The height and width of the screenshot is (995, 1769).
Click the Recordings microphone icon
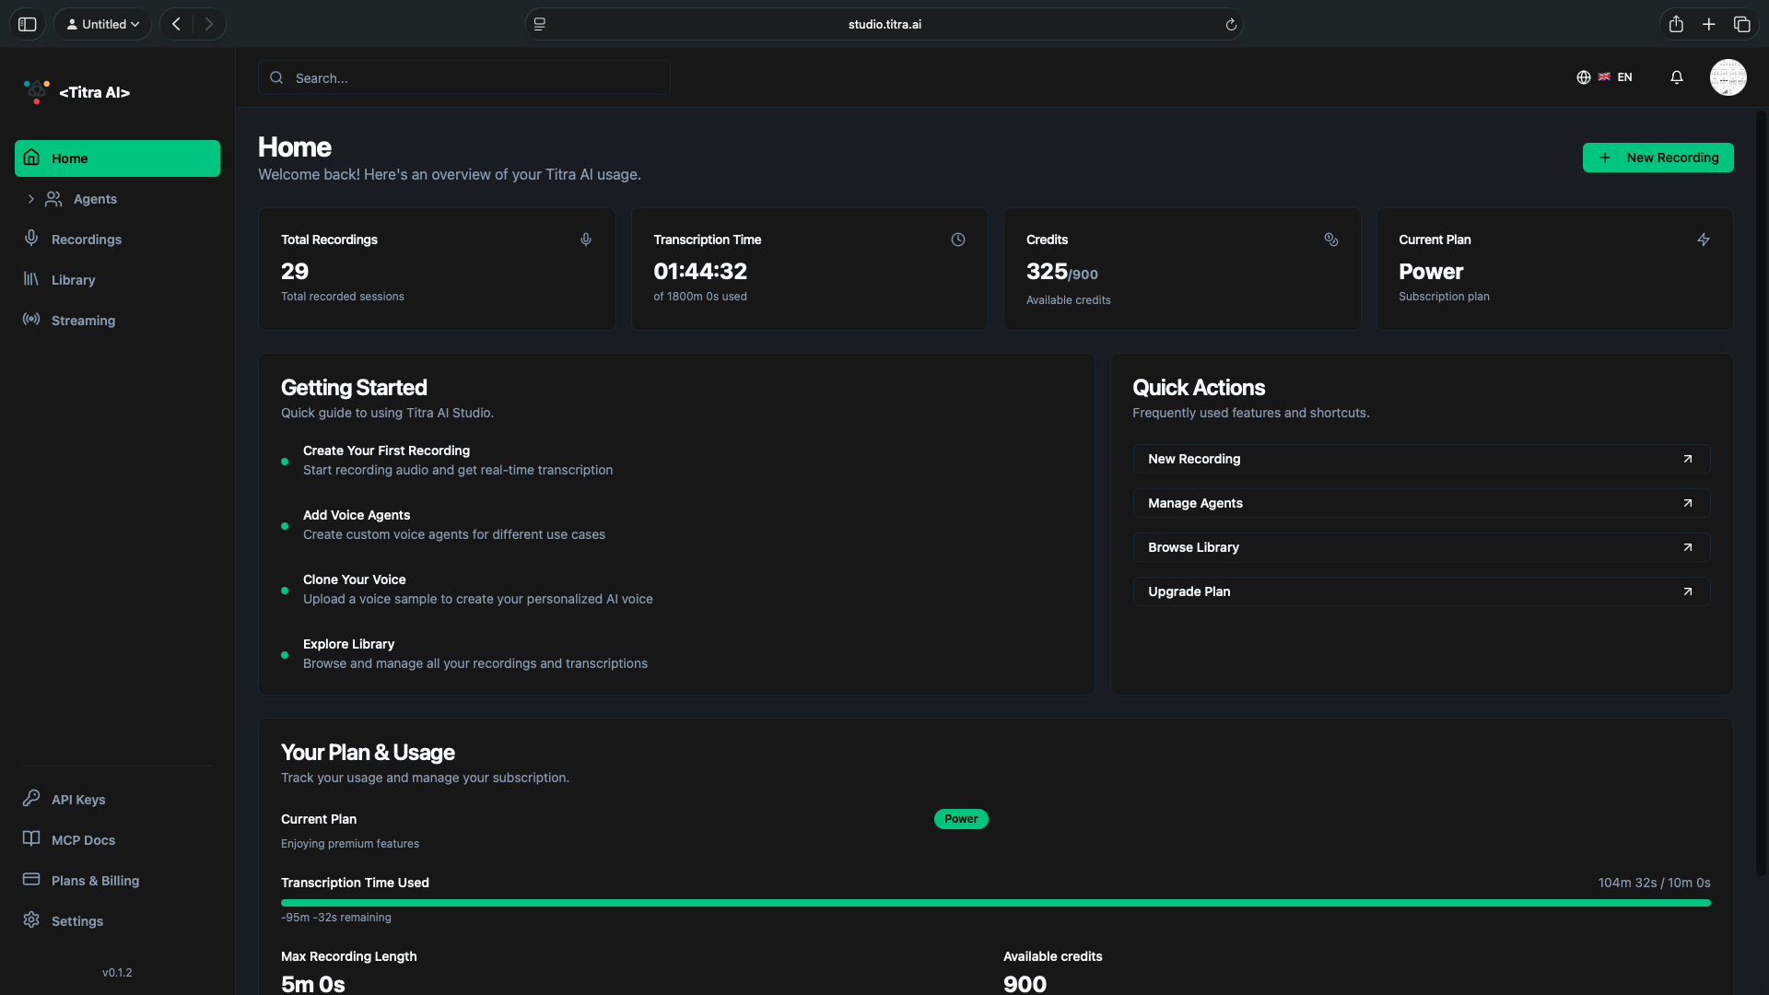tap(31, 238)
